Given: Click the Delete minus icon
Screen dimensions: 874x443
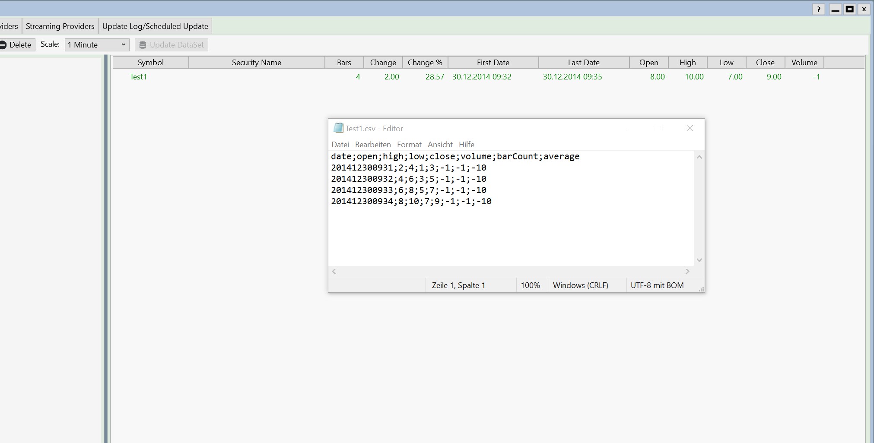Looking at the screenshot, I should pyautogui.click(x=3, y=45).
